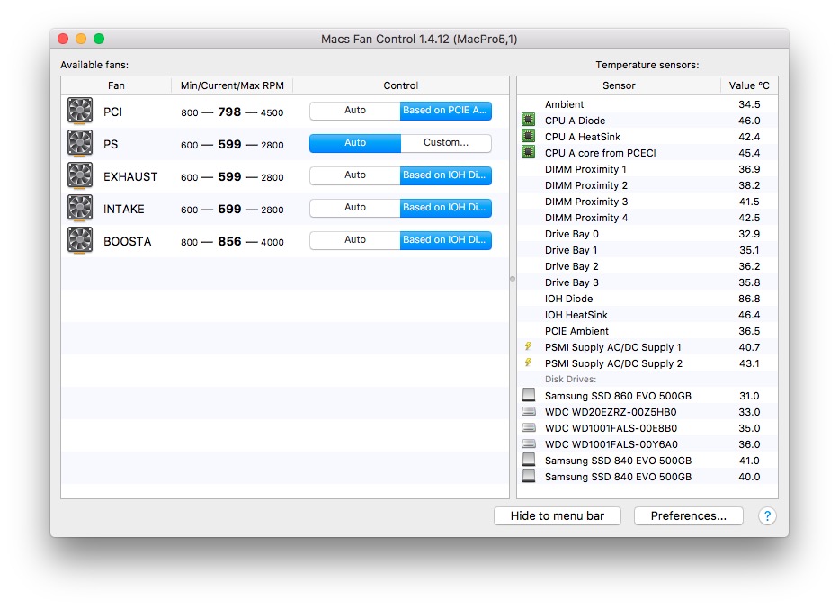The height and width of the screenshot is (609, 839).
Task: Select the Ambient sensor row
Action: [x=647, y=103]
